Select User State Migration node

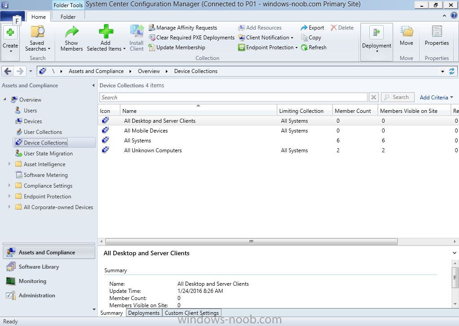[48, 154]
